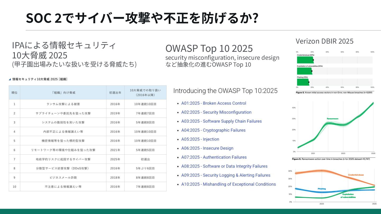Open the A06:2025 Insecure Design link
The height and width of the screenshot is (214, 381).
[x=207, y=148]
